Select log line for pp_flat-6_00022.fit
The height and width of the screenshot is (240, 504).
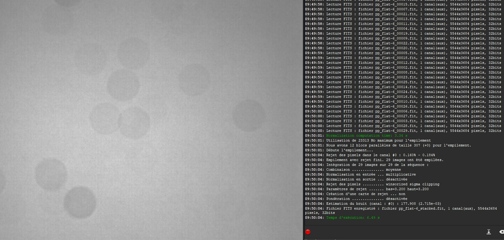[x=403, y=43]
